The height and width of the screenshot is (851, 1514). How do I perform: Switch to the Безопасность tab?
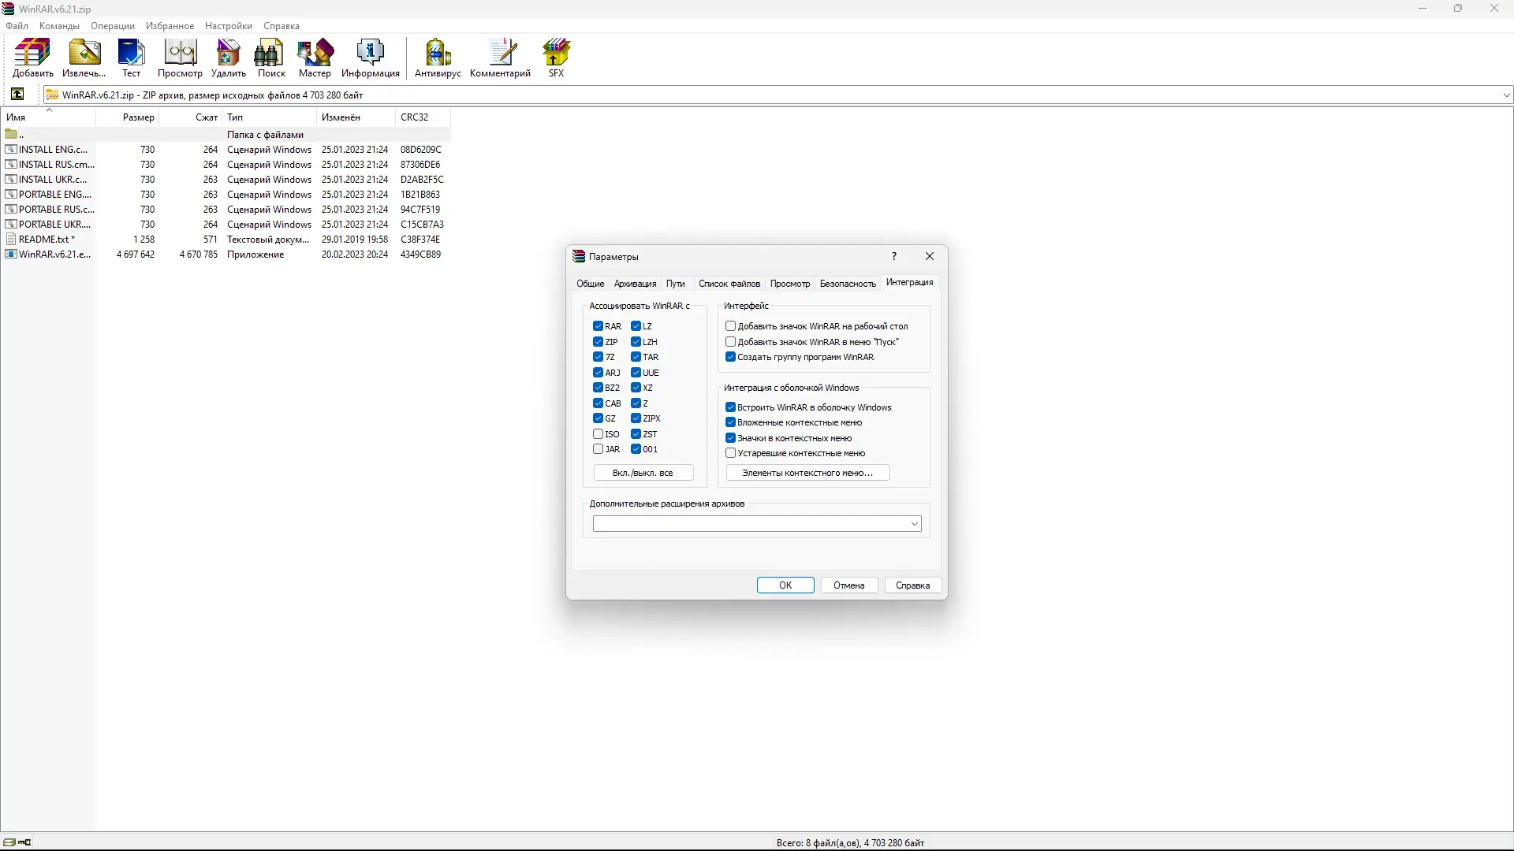tap(847, 284)
